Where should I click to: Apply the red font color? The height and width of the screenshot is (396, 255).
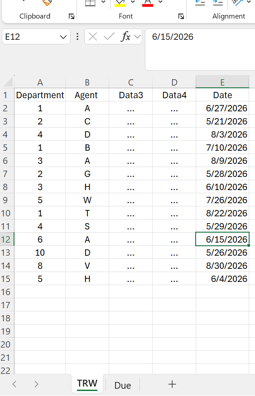(148, 3)
